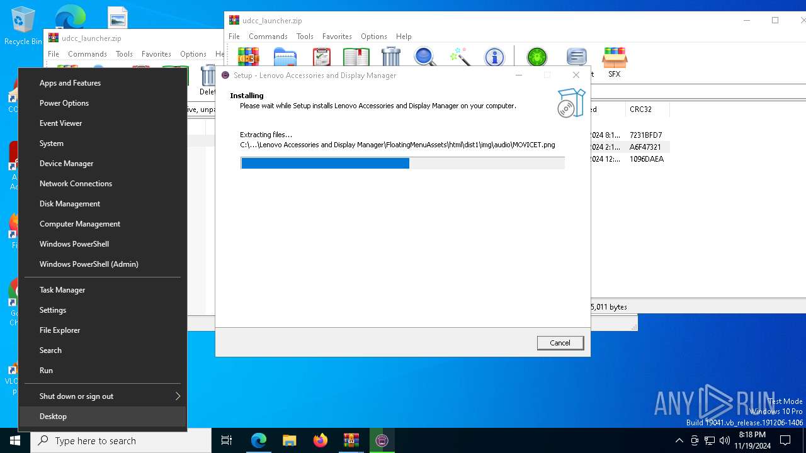Launch Windows PowerShell (Admin)
The height and width of the screenshot is (453, 806).
point(103,264)
